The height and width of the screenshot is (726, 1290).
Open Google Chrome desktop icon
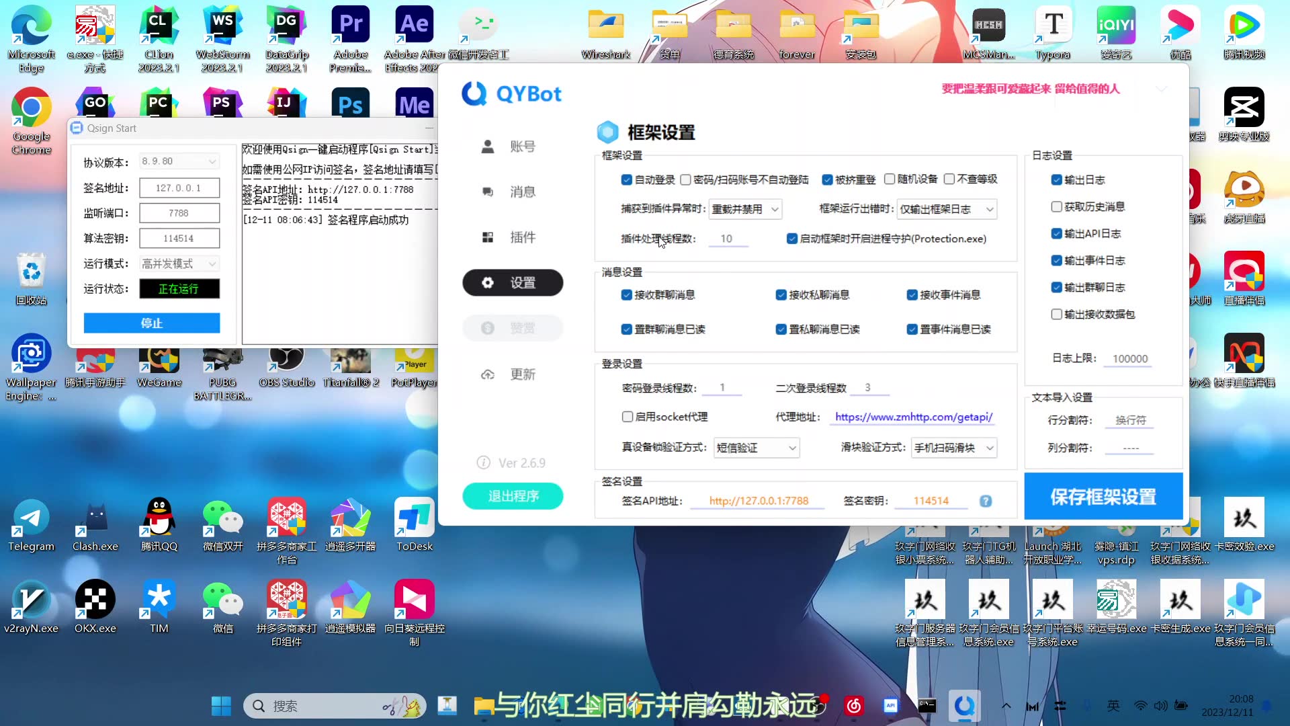click(32, 121)
